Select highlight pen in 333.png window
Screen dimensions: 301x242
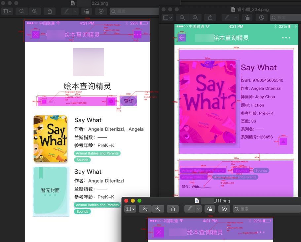point(227,17)
